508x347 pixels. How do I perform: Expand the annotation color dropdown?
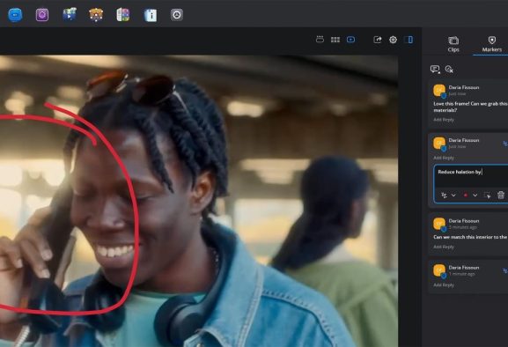[x=475, y=195]
